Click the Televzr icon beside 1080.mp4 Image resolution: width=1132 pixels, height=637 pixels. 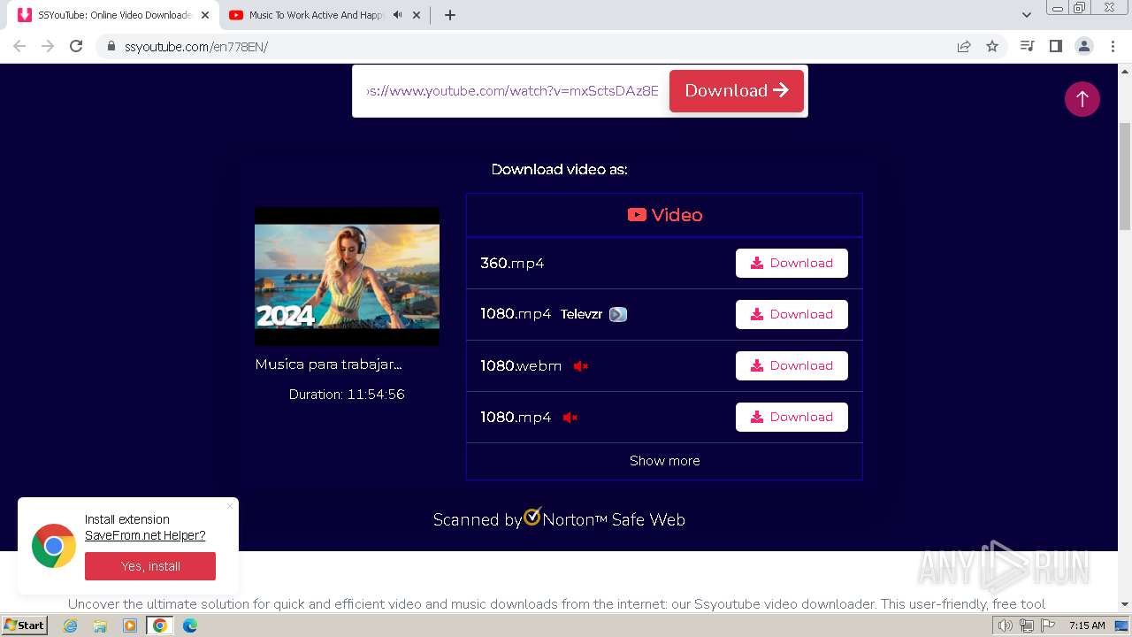[618, 314]
